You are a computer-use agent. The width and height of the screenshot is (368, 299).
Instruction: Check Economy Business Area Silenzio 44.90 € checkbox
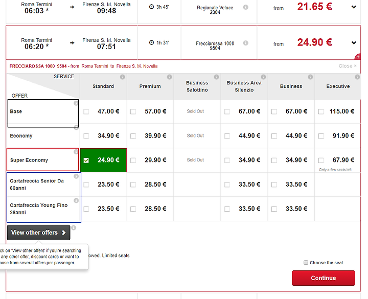227,136
